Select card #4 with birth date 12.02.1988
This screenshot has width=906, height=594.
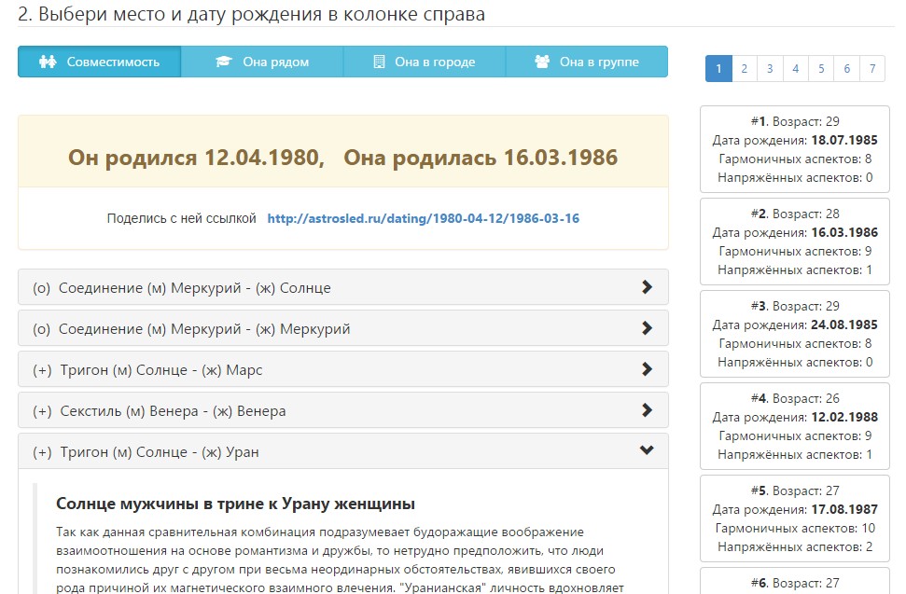(794, 426)
